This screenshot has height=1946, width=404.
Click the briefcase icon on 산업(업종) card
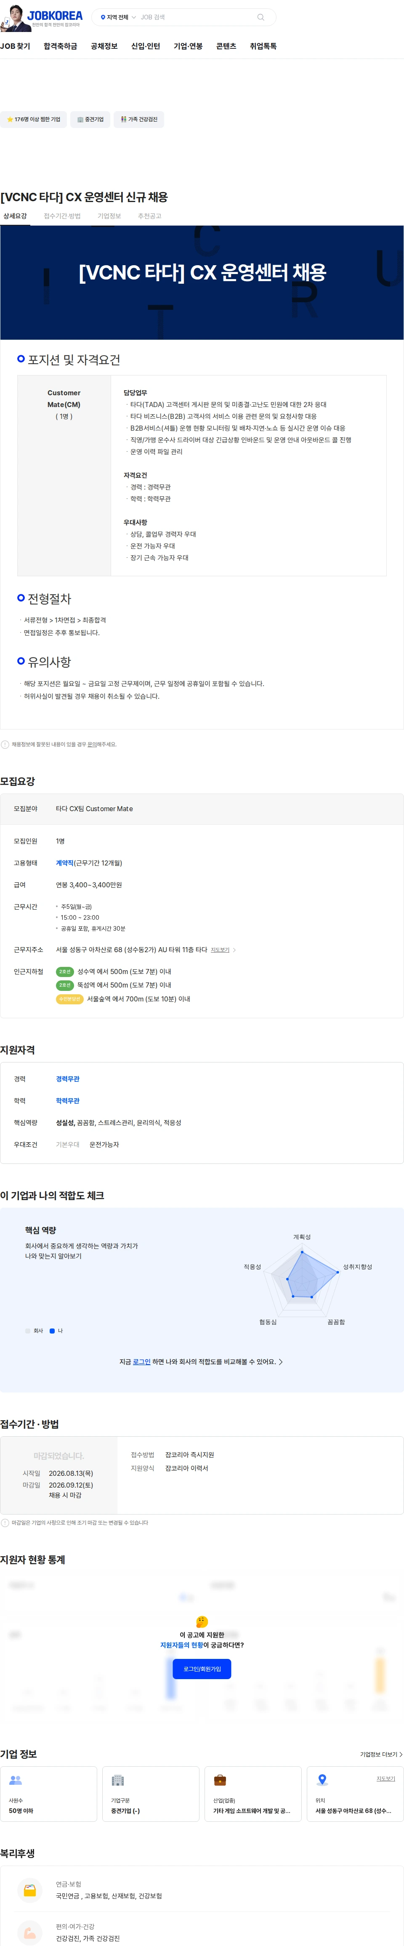coord(220,1781)
